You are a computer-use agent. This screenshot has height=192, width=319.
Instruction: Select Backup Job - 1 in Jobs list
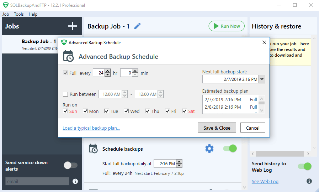(30, 44)
